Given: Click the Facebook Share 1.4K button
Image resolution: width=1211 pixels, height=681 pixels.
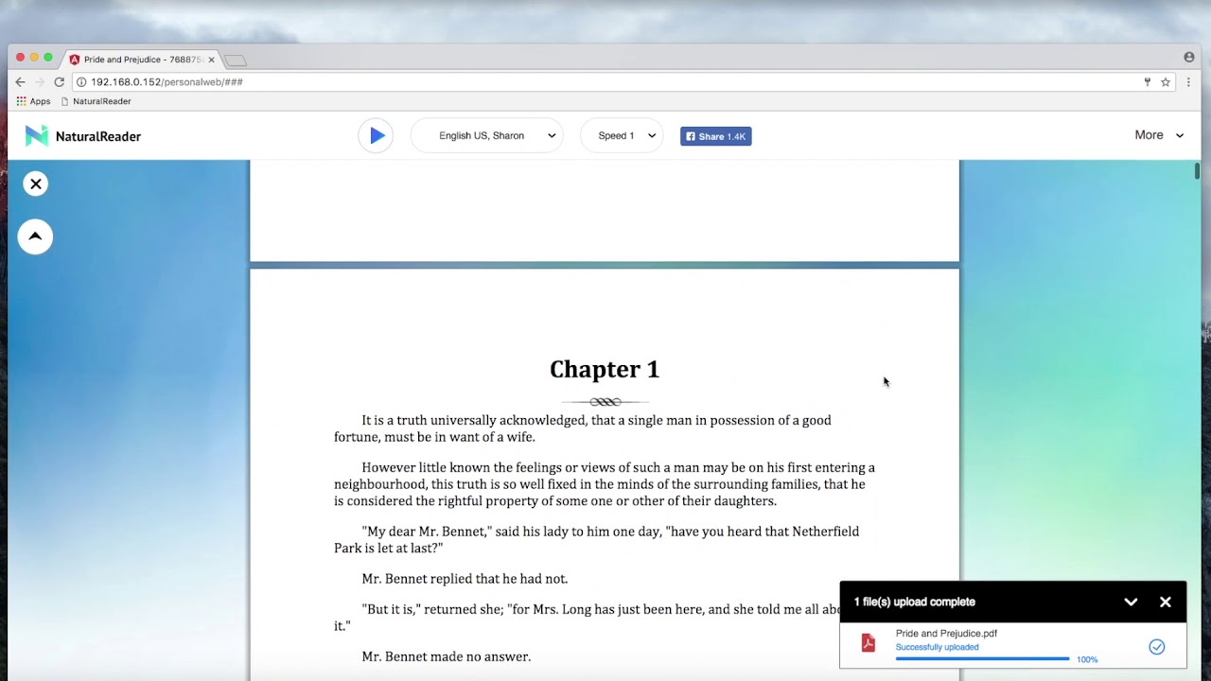Looking at the screenshot, I should click(715, 136).
